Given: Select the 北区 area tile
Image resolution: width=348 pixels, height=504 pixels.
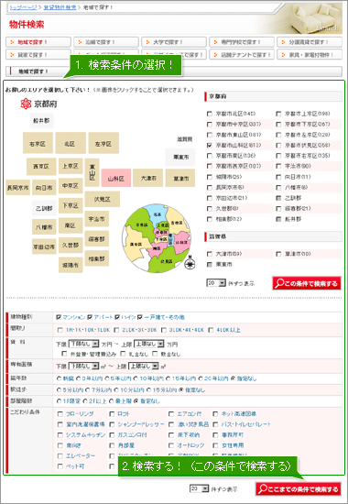Looking at the screenshot, I should (x=71, y=143).
